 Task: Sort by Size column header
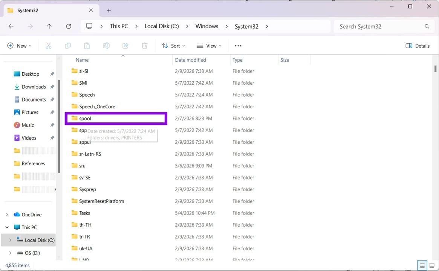[x=285, y=60]
